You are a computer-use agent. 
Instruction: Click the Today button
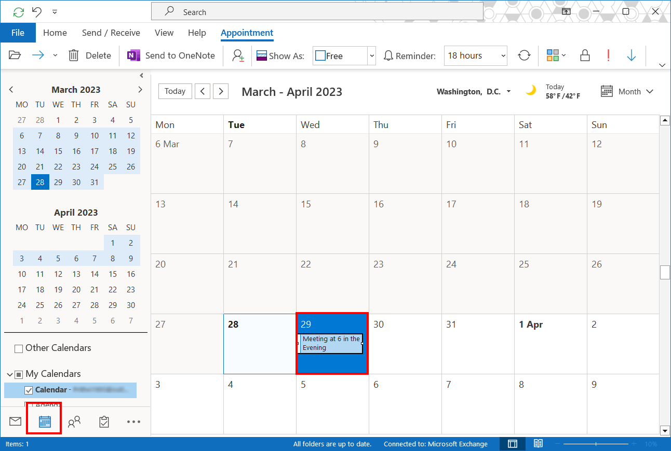tap(175, 91)
